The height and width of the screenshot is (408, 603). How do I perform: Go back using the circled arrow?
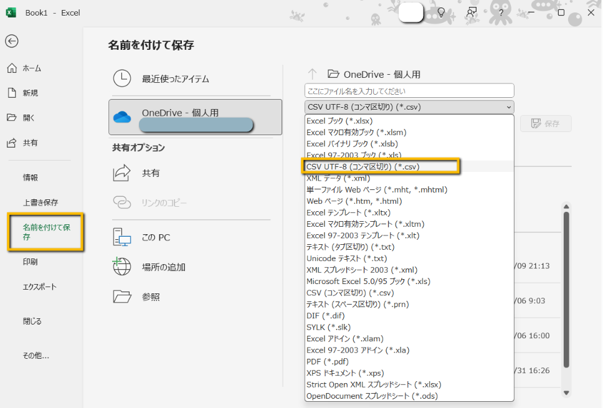click(x=12, y=41)
